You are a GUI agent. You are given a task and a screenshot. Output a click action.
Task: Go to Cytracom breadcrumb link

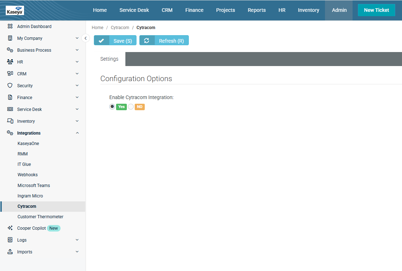point(120,28)
